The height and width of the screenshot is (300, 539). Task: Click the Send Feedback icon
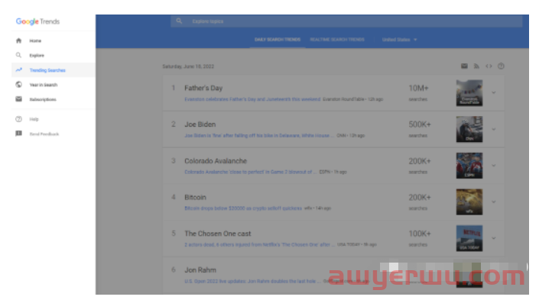18,134
